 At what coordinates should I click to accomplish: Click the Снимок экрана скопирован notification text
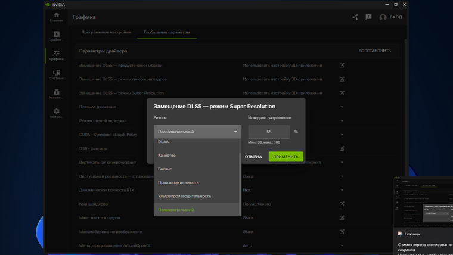[x=424, y=247]
